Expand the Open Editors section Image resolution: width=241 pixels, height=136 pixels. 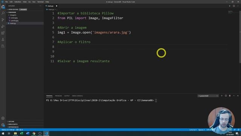pyautogui.click(x=13, y=9)
